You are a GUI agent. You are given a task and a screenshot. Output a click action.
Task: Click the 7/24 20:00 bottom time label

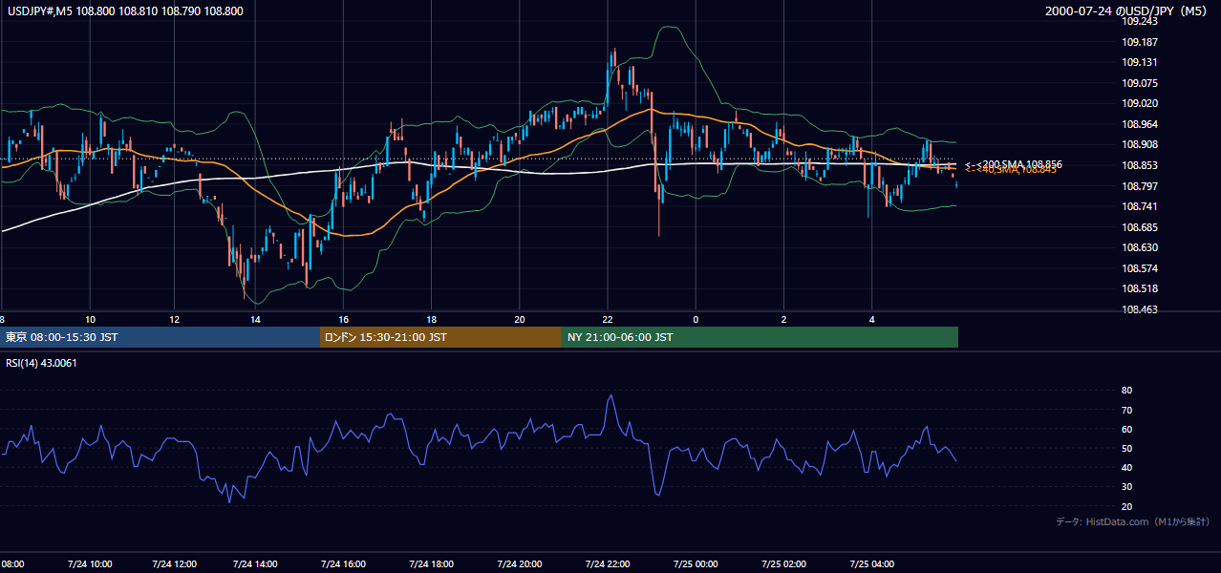520,564
